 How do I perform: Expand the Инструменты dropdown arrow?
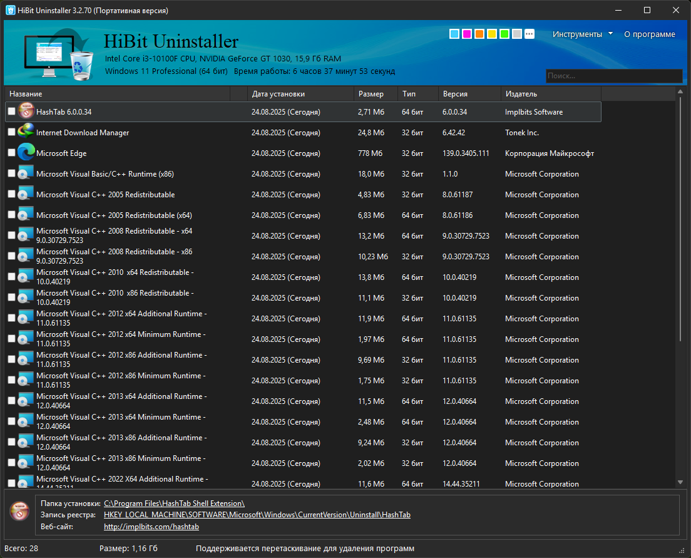610,34
